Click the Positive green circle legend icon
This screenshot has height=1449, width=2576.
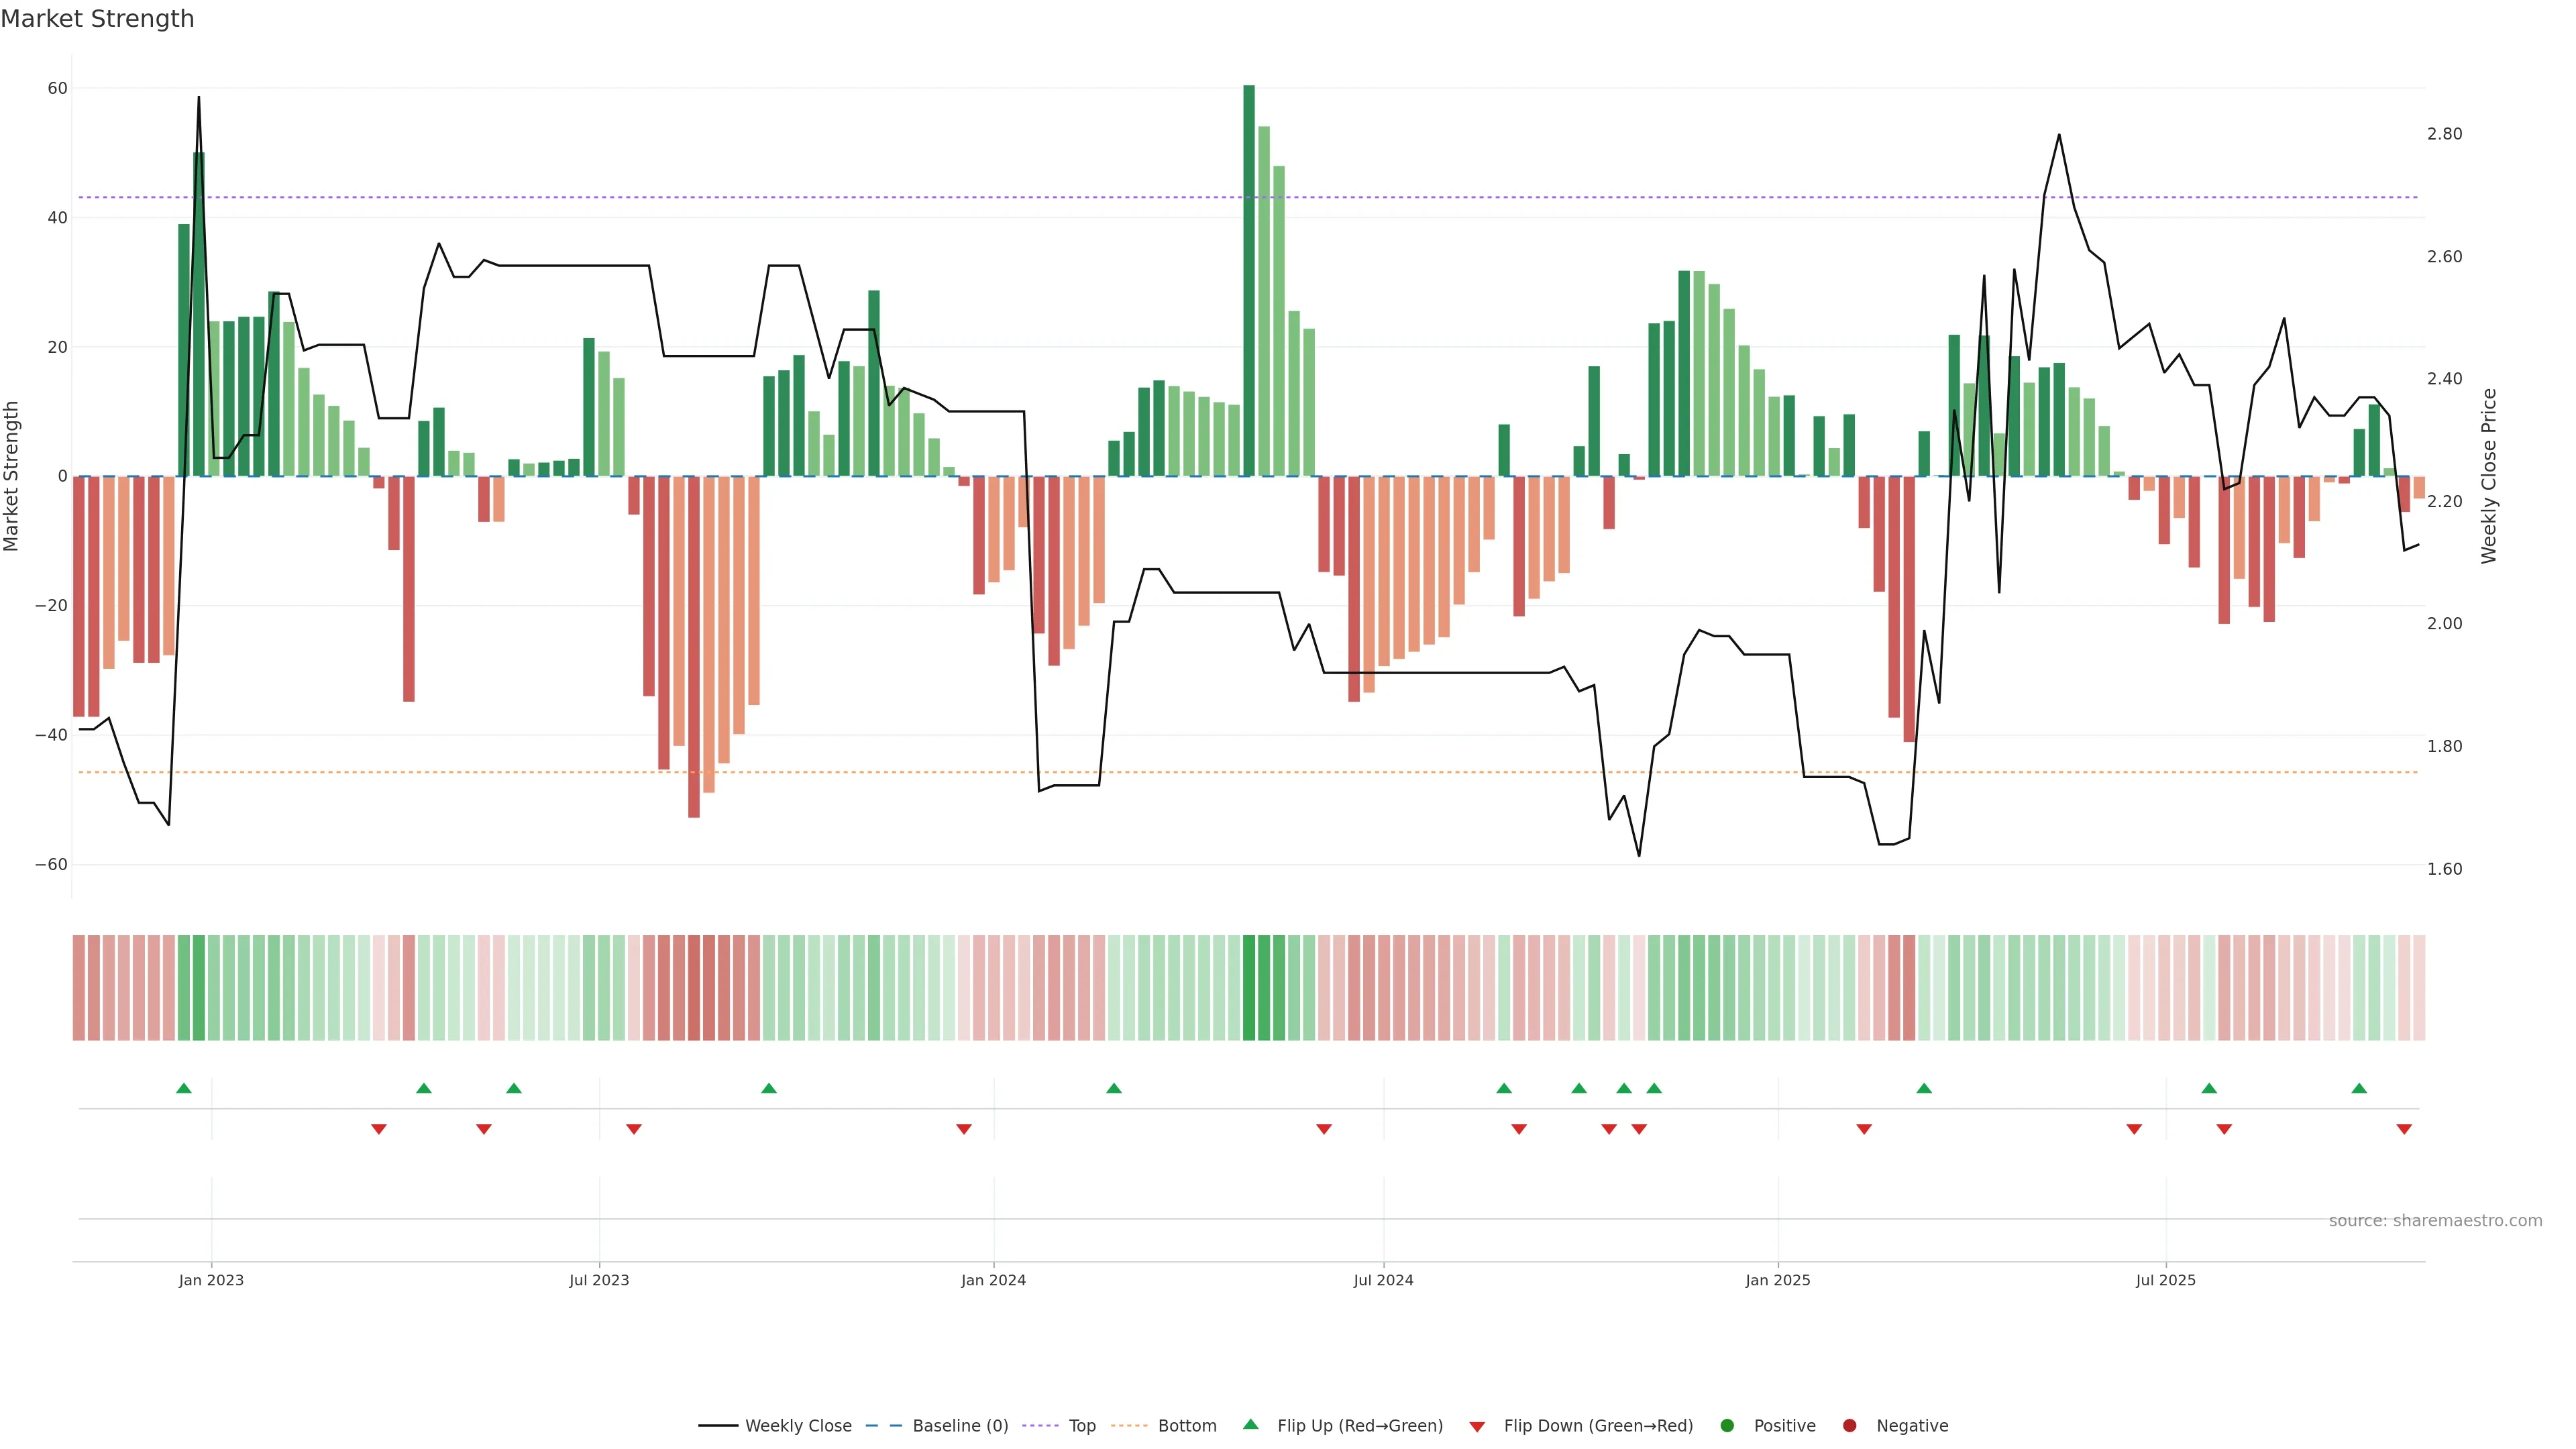pyautogui.click(x=1727, y=1426)
